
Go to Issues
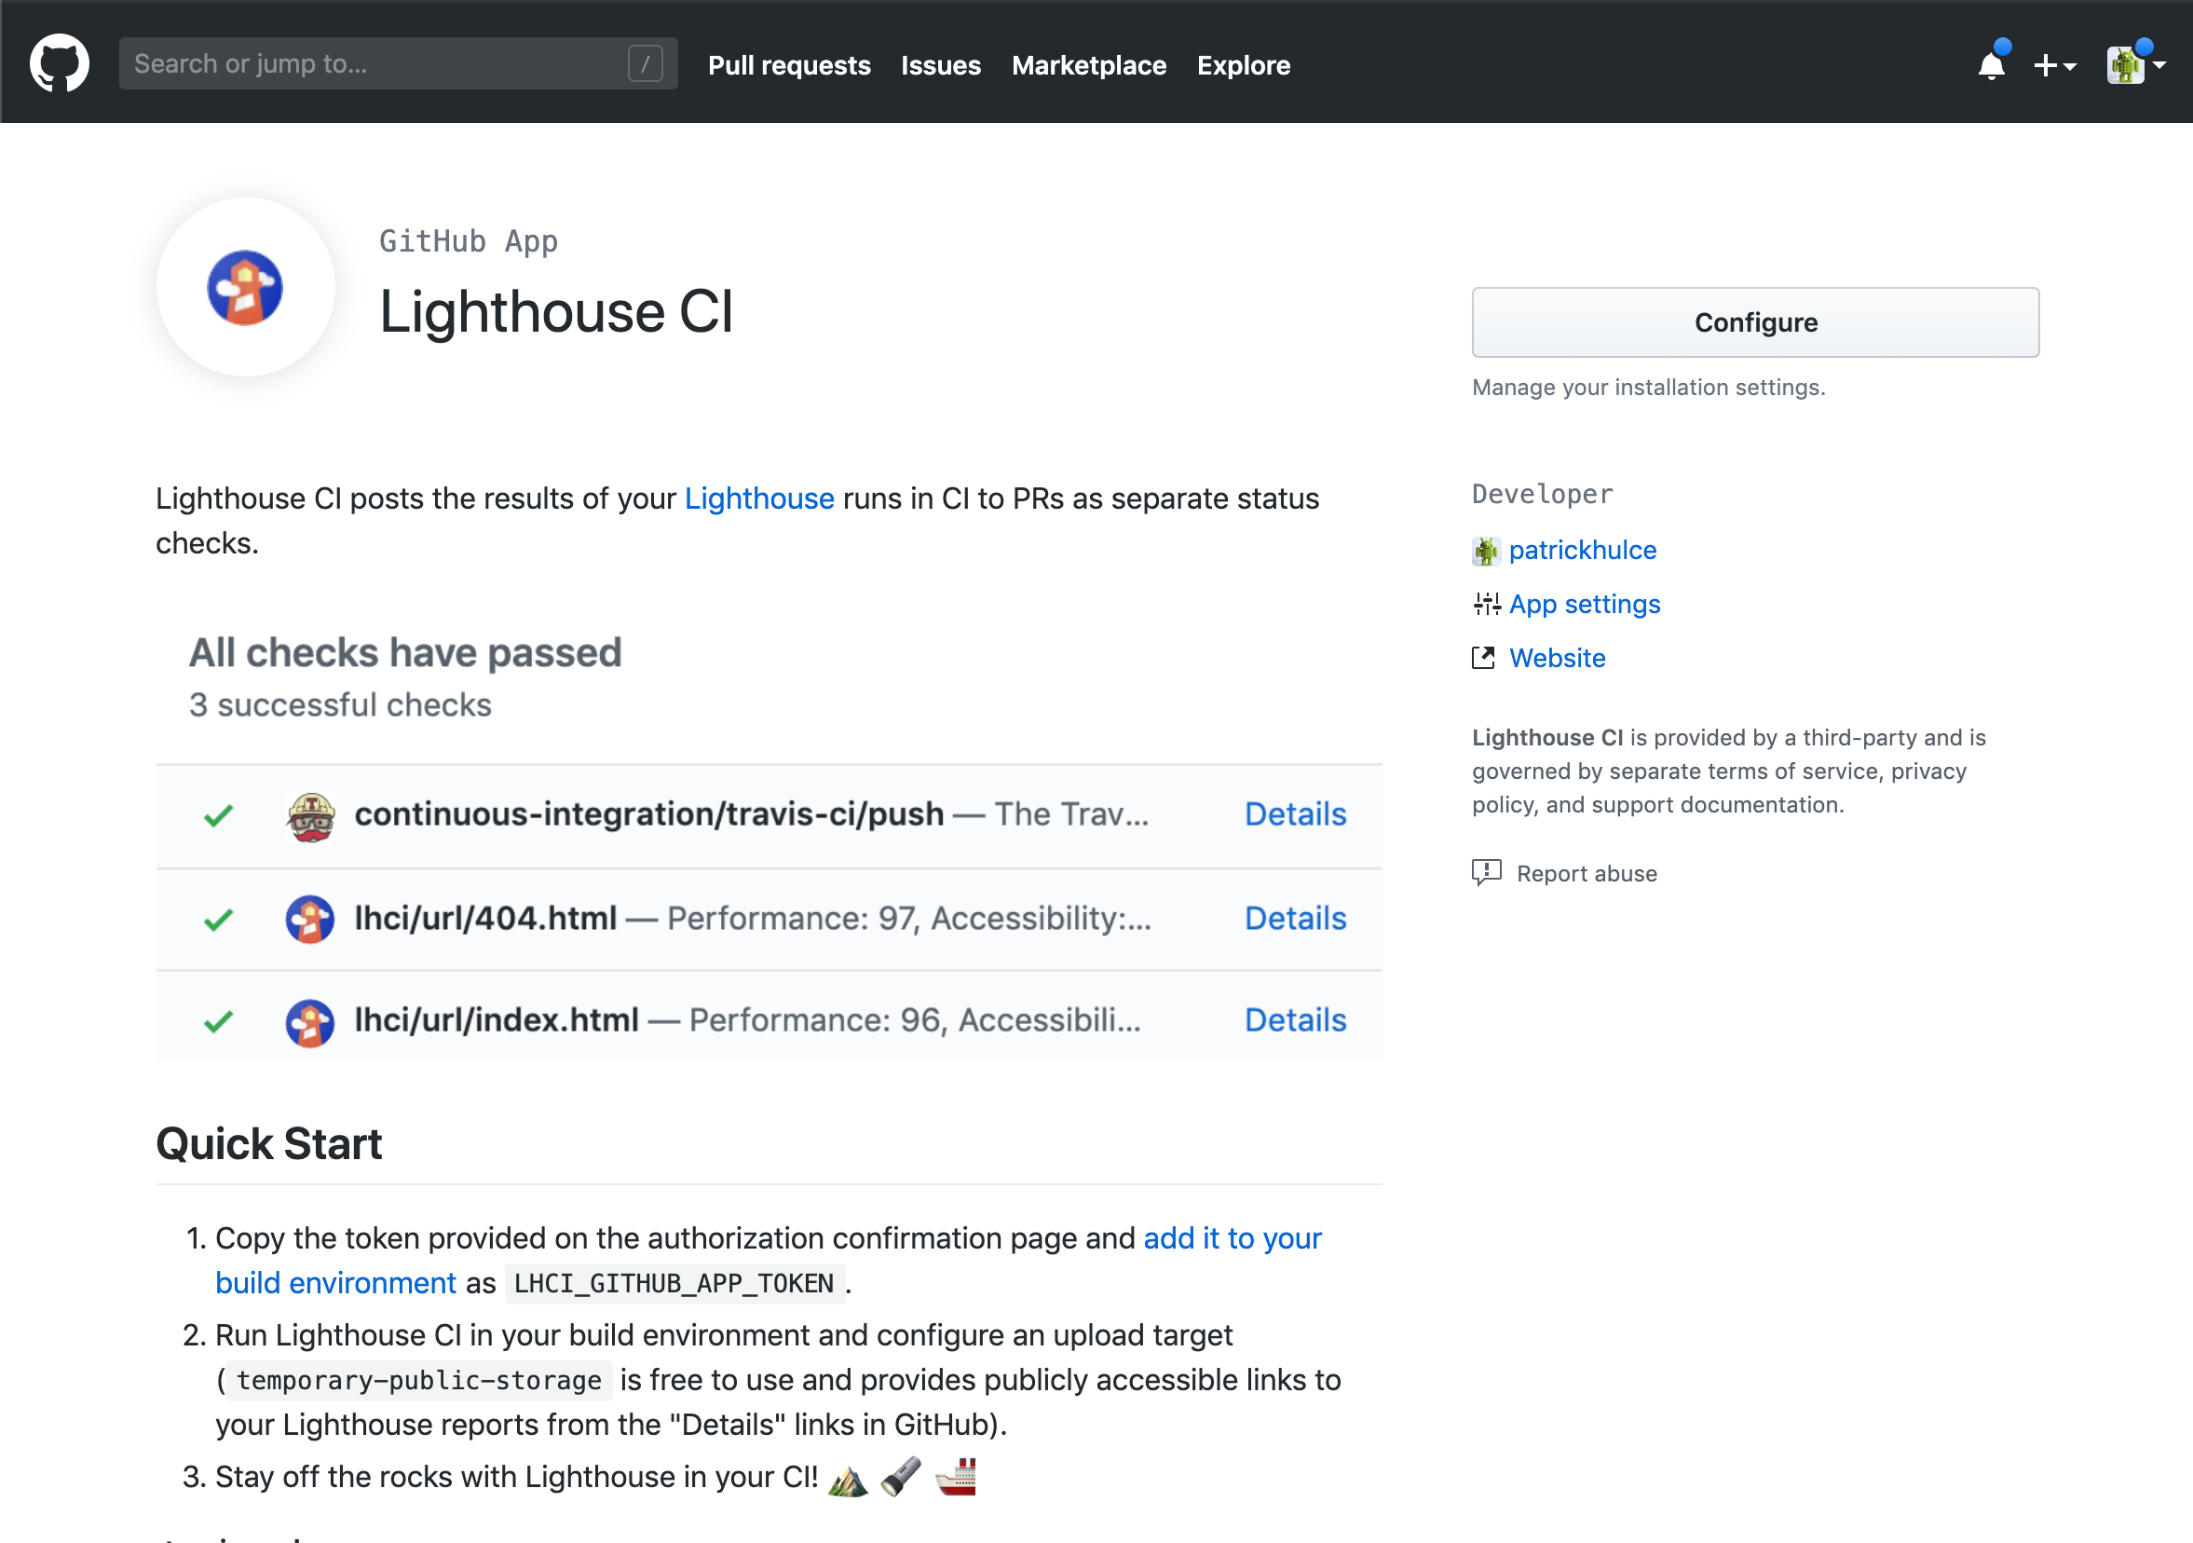click(941, 65)
